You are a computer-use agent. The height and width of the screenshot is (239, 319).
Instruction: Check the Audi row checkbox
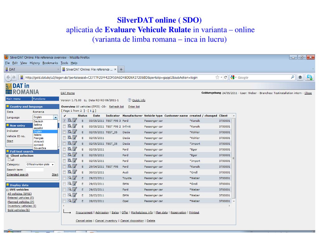point(64,172)
